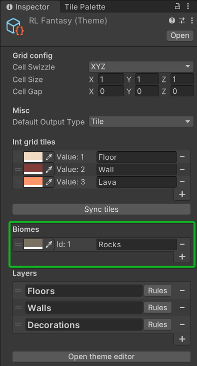Image resolution: width=197 pixels, height=366 pixels.
Task: Toggle the Inspector lock icon
Action: point(177,6)
